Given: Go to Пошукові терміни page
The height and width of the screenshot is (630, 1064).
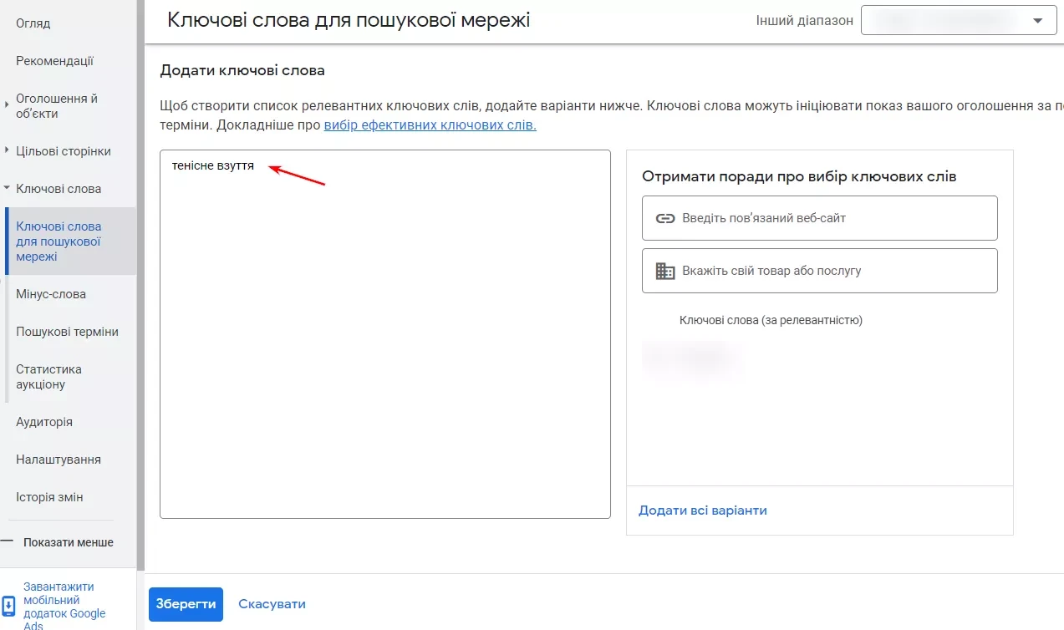Looking at the screenshot, I should tap(68, 332).
